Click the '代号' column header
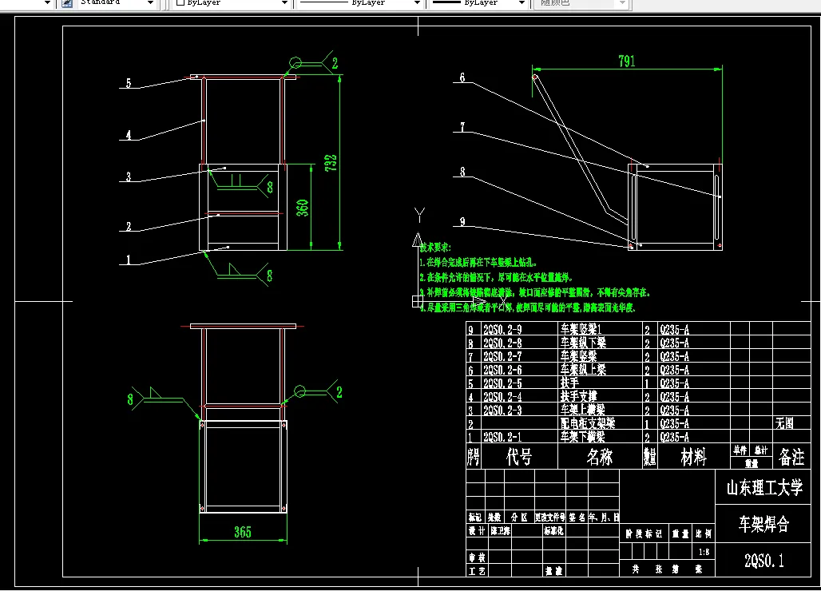 pyautogui.click(x=519, y=457)
